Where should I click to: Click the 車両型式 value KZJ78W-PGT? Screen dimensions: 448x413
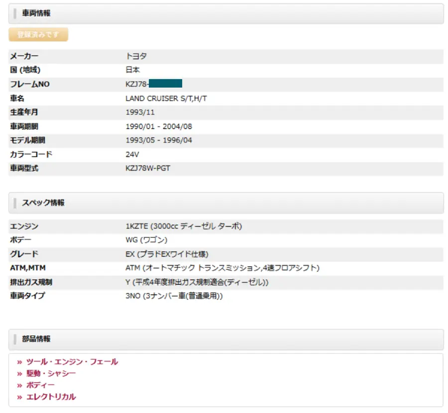coord(148,168)
